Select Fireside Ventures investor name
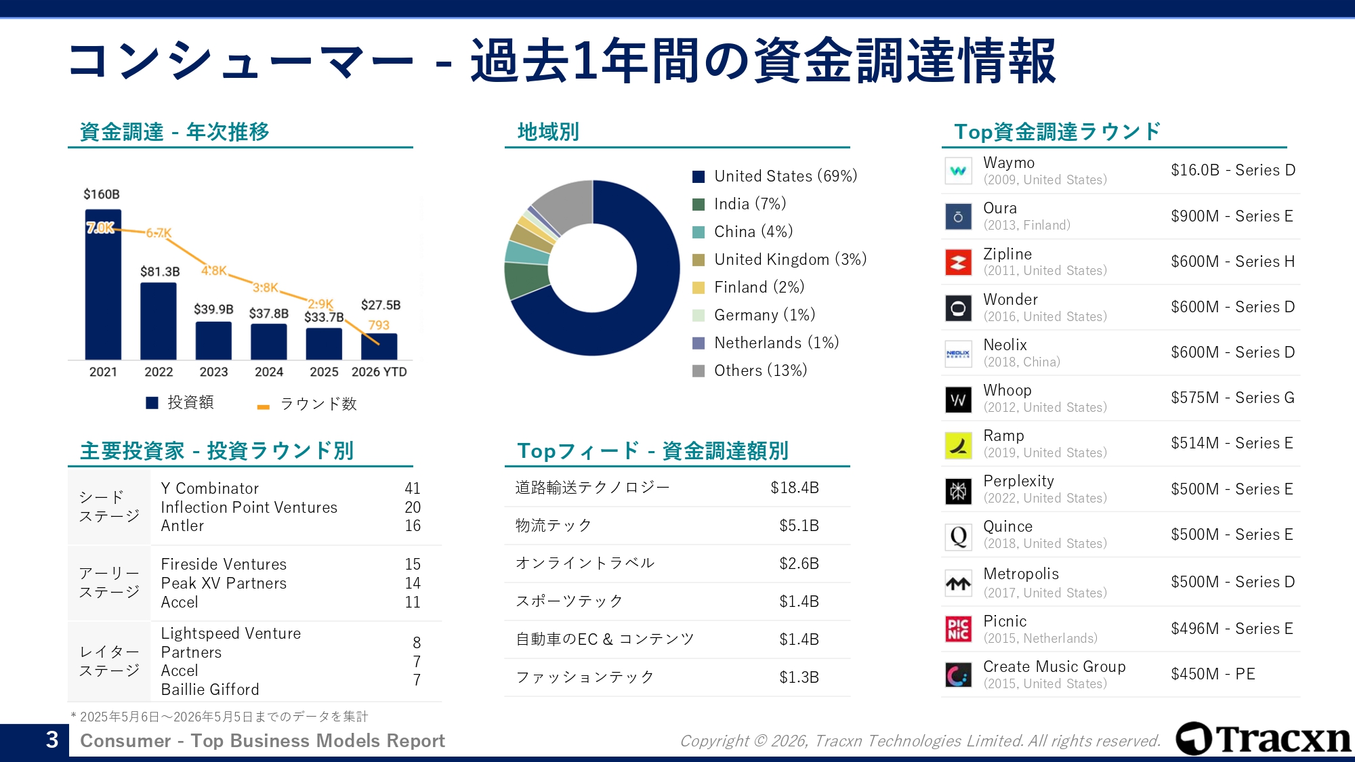The image size is (1355, 762). [x=224, y=564]
